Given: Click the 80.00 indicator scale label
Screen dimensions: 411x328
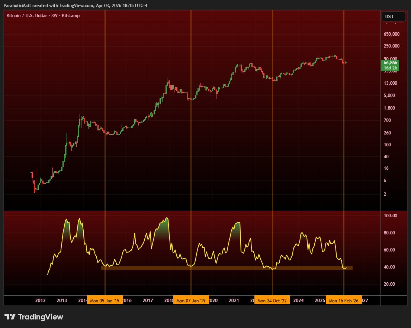Looking at the screenshot, I should coord(389,233).
